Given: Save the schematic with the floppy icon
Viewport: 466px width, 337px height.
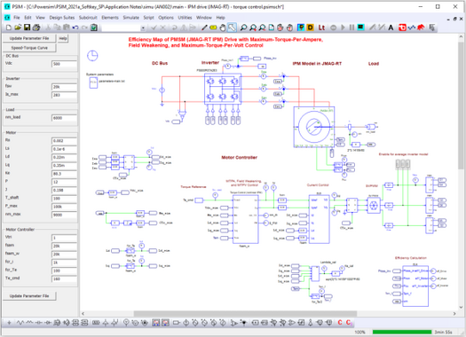Looking at the screenshot, I should [x=27, y=27].
